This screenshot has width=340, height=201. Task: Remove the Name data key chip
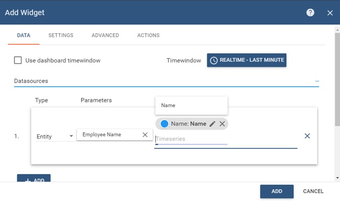point(222,124)
